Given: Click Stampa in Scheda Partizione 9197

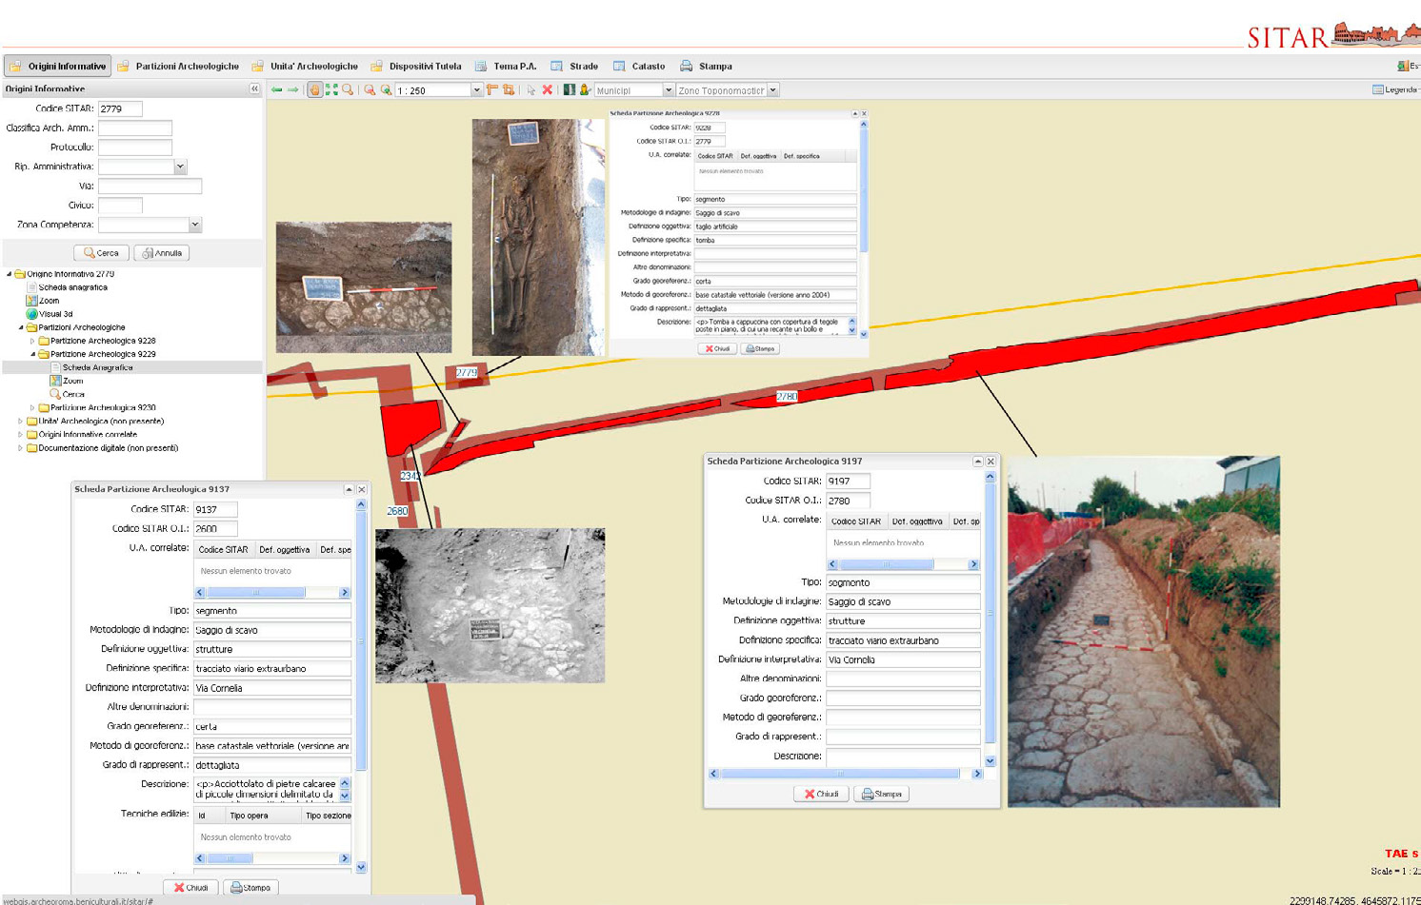Looking at the screenshot, I should pyautogui.click(x=882, y=794).
